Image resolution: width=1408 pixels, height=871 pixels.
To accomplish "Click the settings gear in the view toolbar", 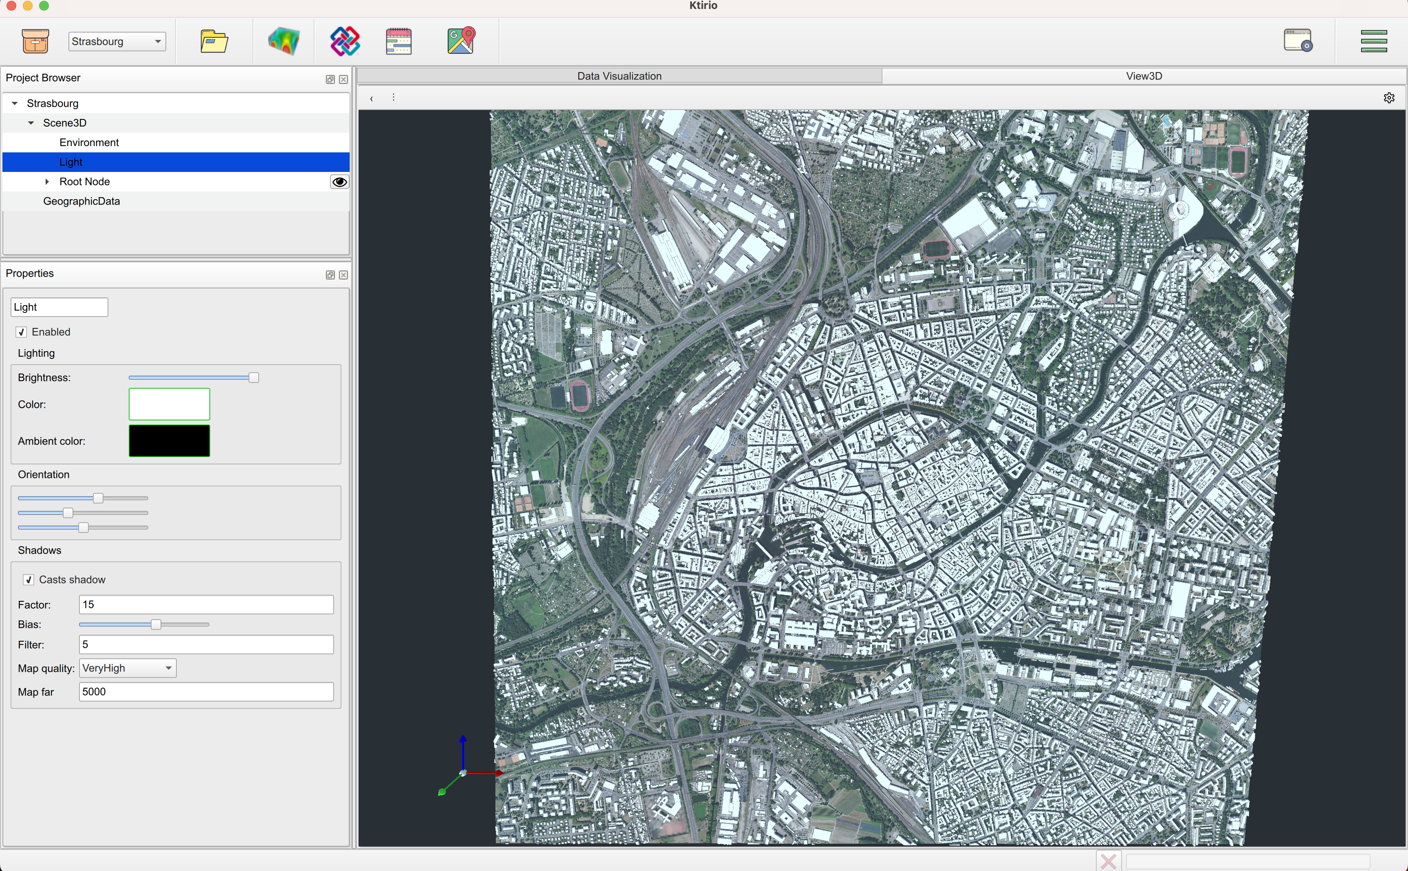I will pyautogui.click(x=1389, y=98).
